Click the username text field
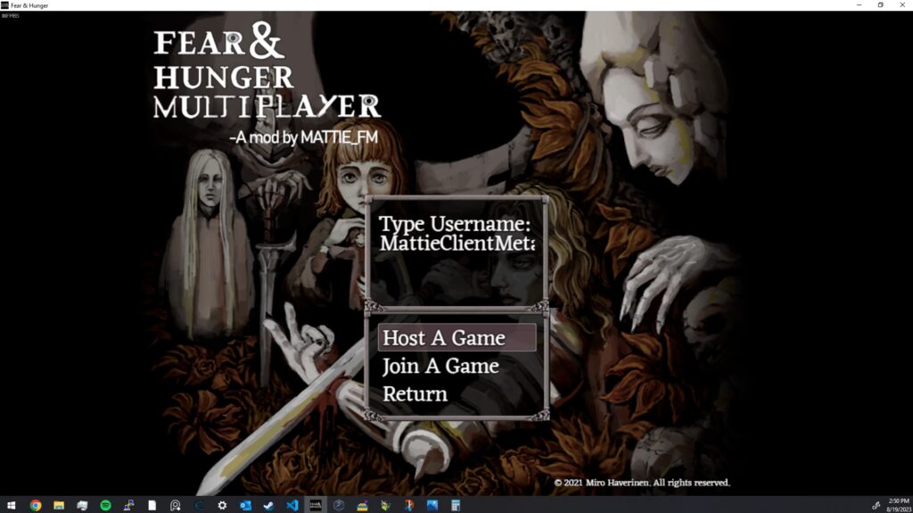 pos(456,243)
